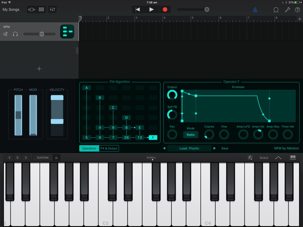Click the value 26 in the algorithm grid
Image resolution: width=303 pixels, height=227 pixels.
click(126, 138)
